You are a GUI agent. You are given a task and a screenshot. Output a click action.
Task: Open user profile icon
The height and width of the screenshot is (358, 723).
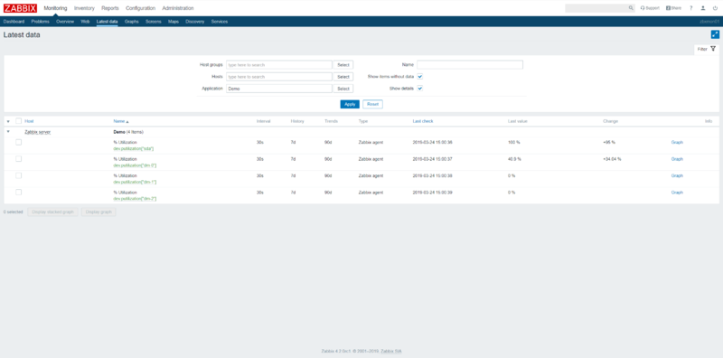click(x=703, y=8)
